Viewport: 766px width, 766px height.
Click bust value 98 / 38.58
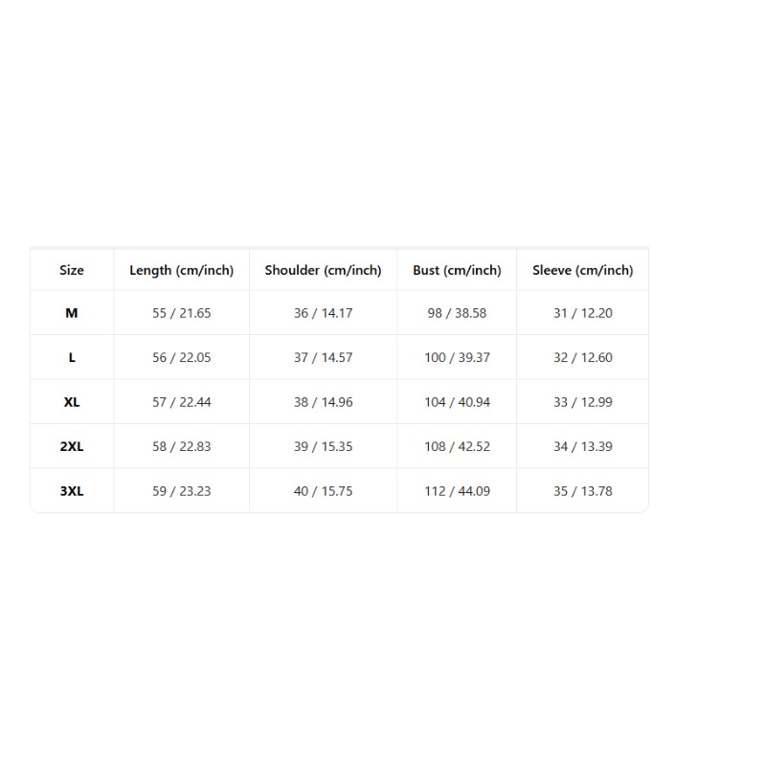coord(457,313)
